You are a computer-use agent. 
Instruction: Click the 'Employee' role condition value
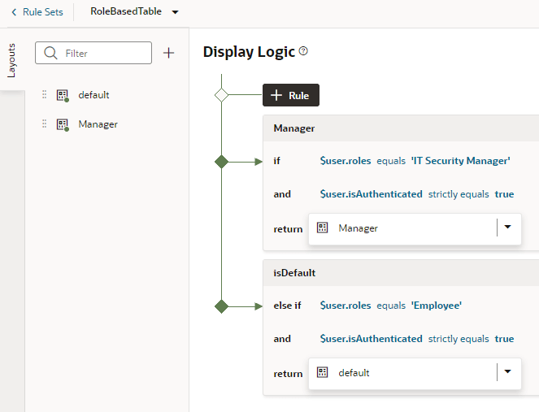point(437,306)
